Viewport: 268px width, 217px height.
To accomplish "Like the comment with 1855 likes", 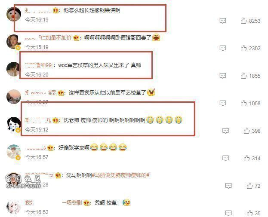I will (243, 76).
